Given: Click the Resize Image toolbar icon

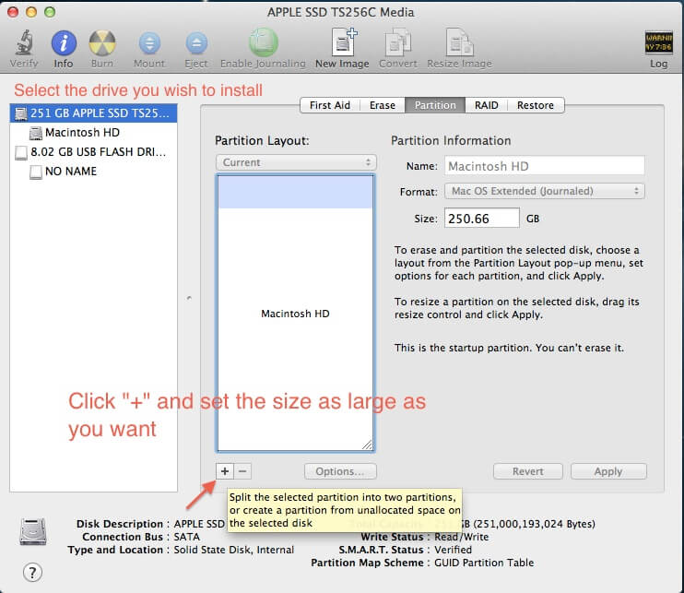Looking at the screenshot, I should point(459,42).
